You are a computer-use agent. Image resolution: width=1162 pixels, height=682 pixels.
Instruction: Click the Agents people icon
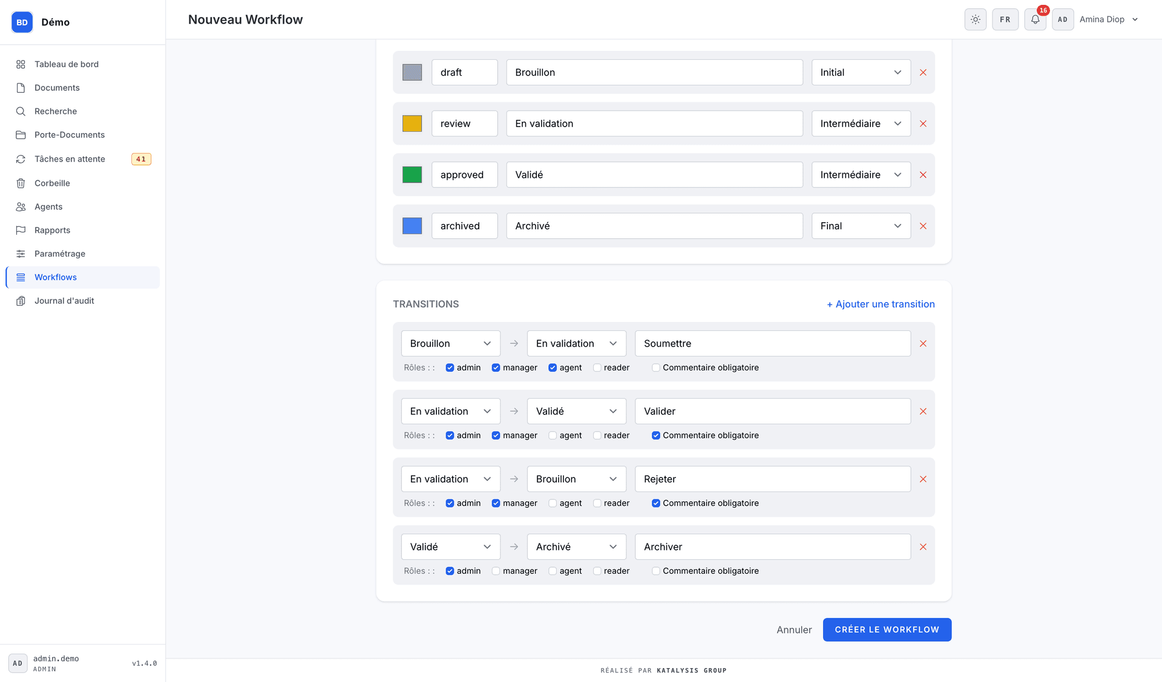click(x=21, y=207)
